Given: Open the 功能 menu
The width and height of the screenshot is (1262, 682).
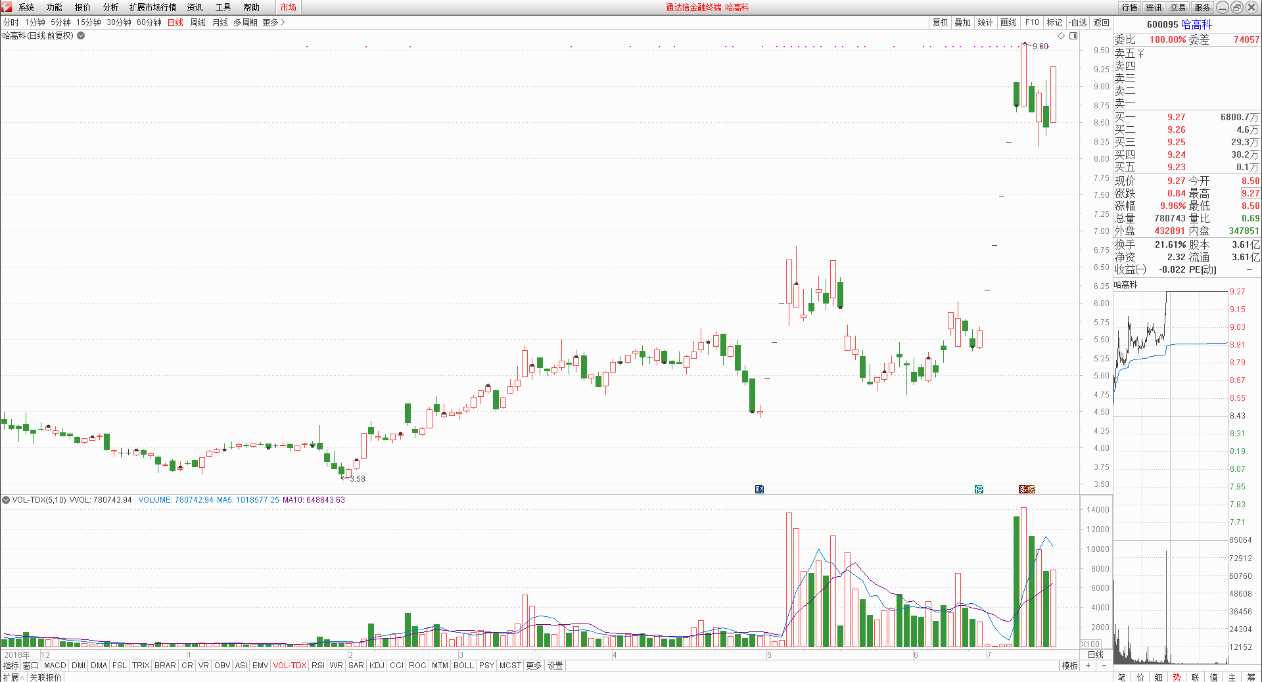Looking at the screenshot, I should [x=55, y=7].
